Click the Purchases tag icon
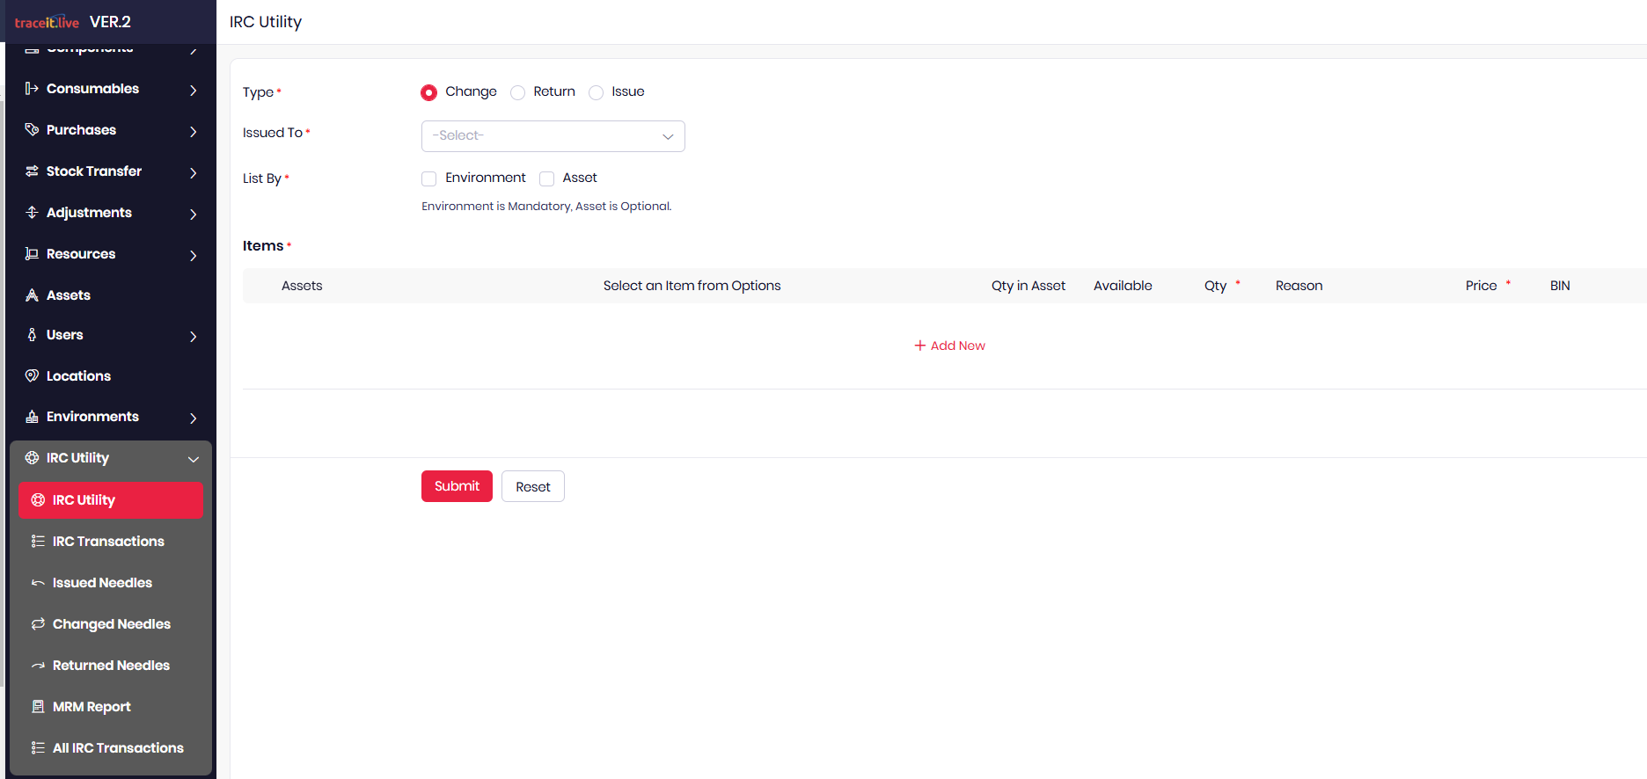Viewport: 1647px width, 779px height. pyautogui.click(x=32, y=130)
